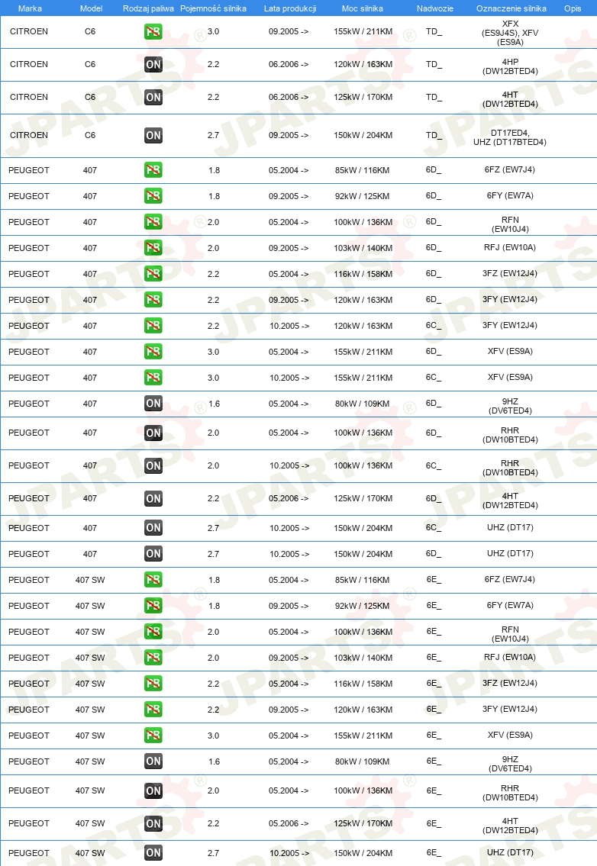
Task: Click the Lata produkcji column header
Action: [x=290, y=8]
